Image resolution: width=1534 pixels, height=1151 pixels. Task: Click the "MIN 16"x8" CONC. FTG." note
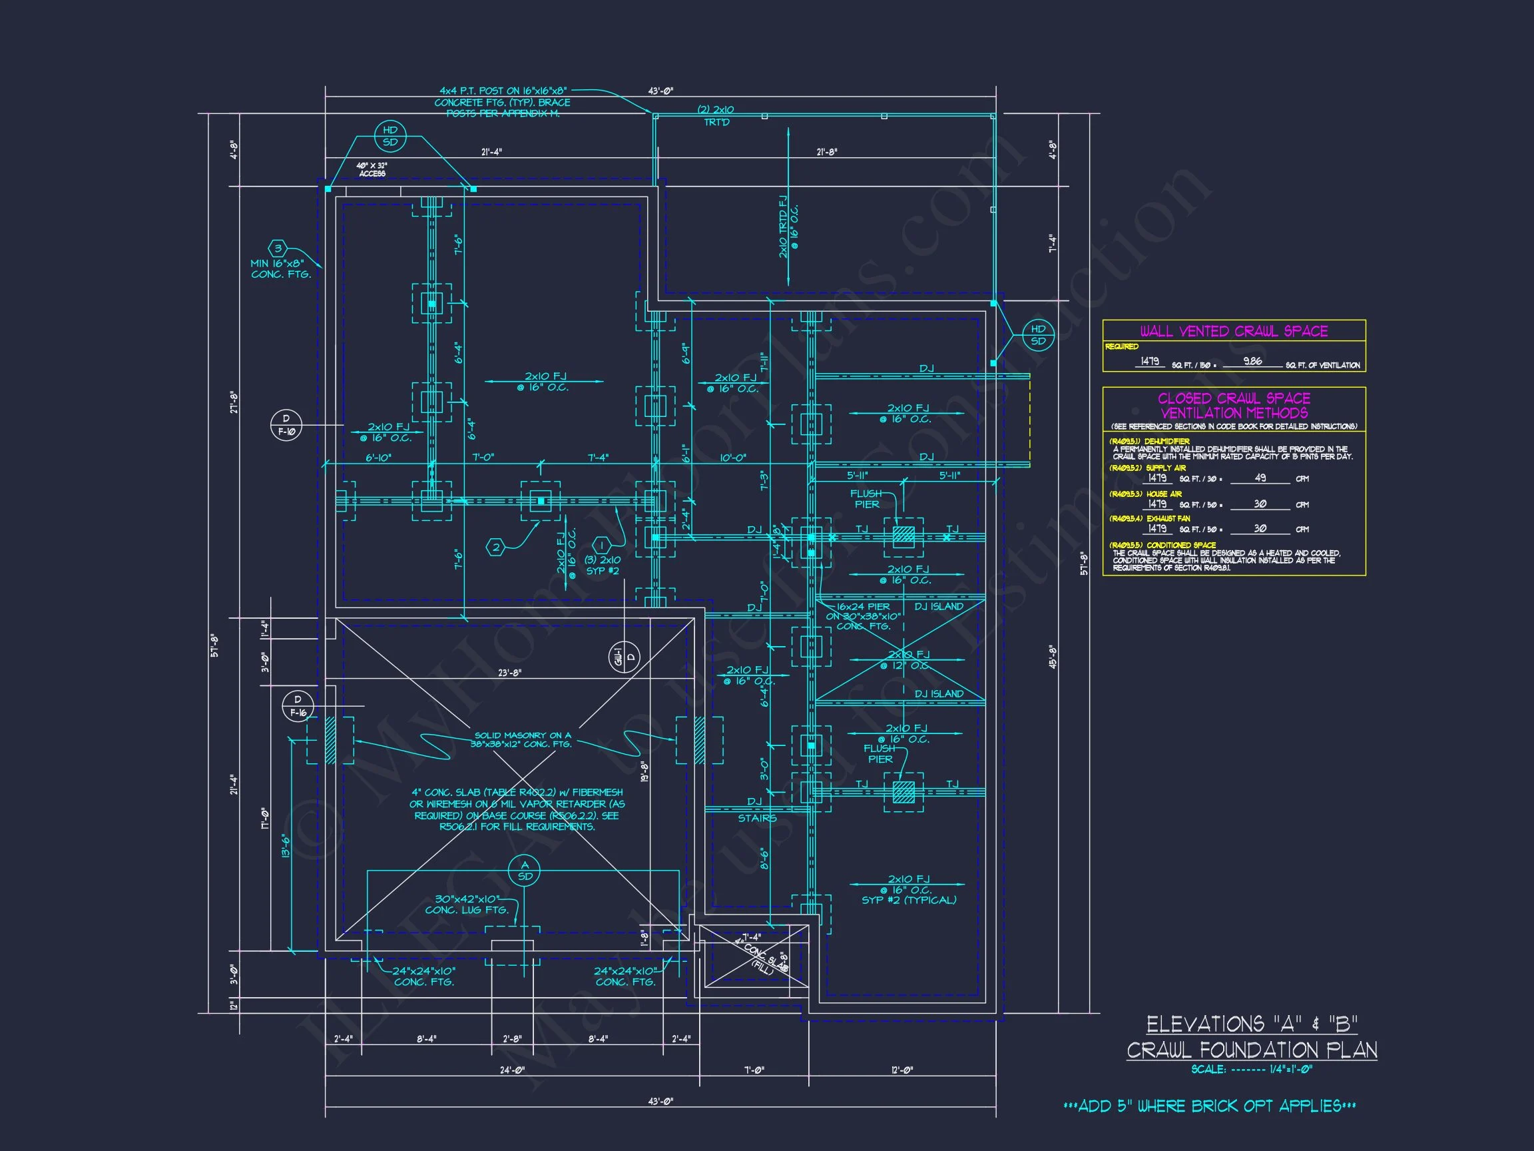pos(281,269)
